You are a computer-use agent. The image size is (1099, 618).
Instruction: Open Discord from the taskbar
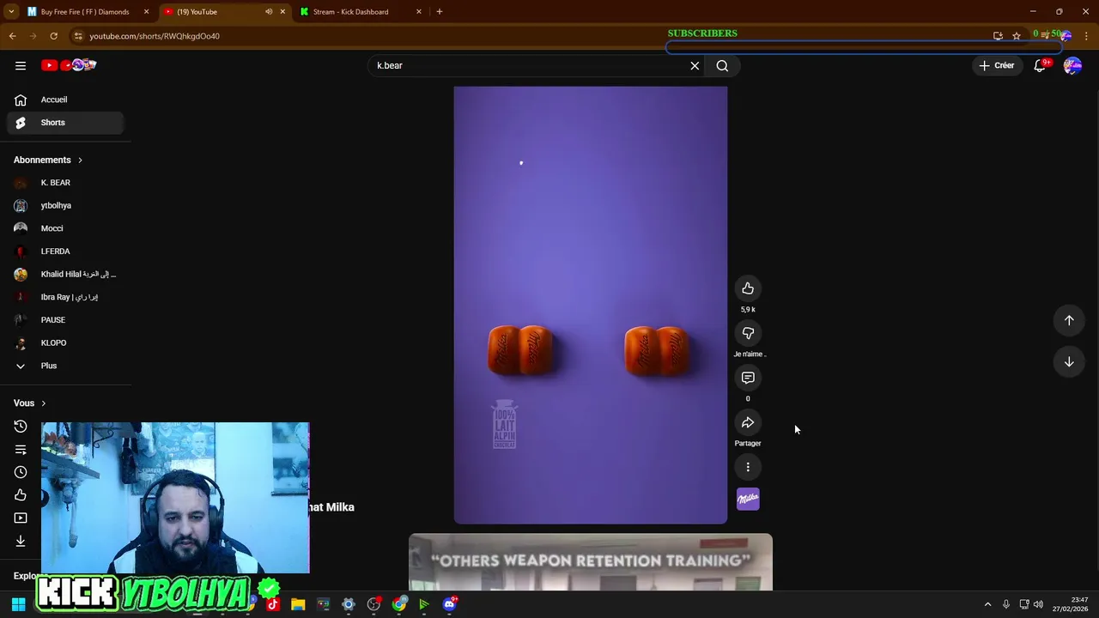pos(449,604)
